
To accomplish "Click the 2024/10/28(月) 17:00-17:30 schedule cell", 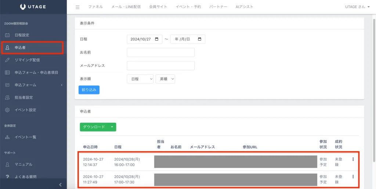I will [x=127, y=179].
